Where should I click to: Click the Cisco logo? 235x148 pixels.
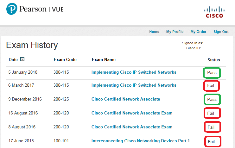[214, 12]
